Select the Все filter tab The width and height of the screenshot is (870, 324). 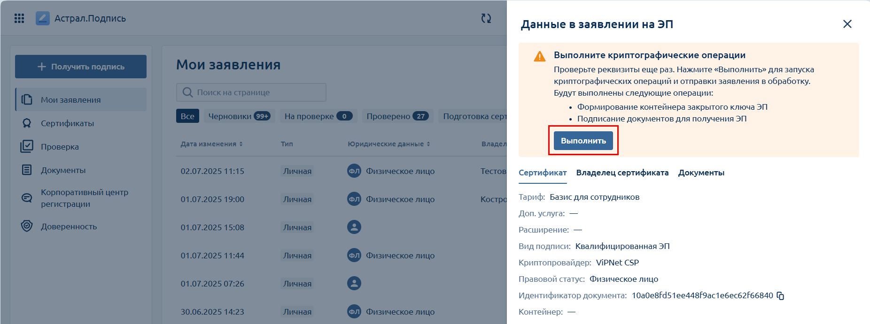tap(187, 116)
